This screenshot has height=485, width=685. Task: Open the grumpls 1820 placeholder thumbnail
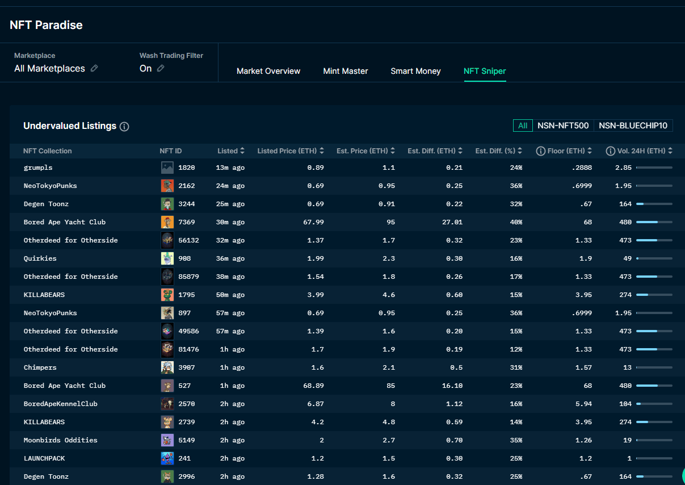point(167,168)
